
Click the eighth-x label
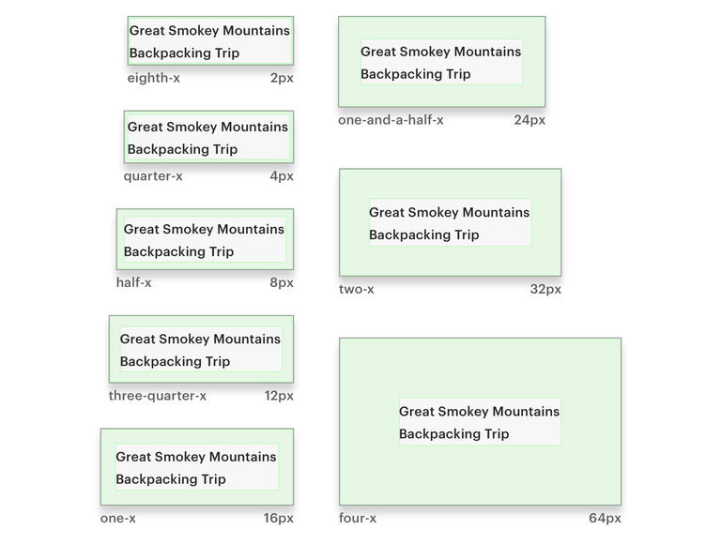pyautogui.click(x=154, y=78)
